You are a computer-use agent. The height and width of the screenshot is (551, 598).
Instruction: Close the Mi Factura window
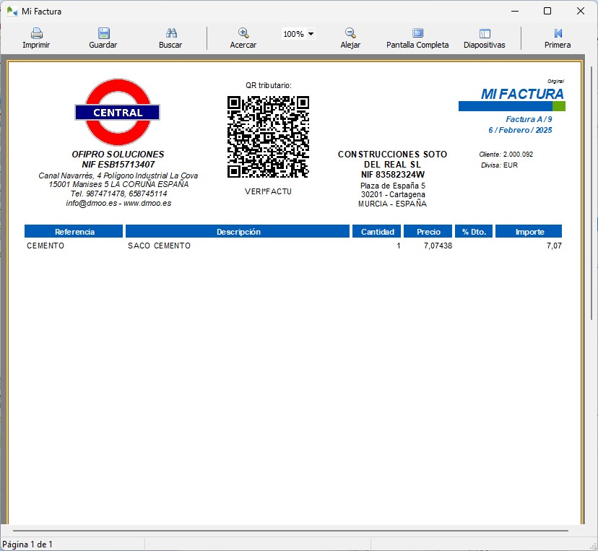click(581, 11)
